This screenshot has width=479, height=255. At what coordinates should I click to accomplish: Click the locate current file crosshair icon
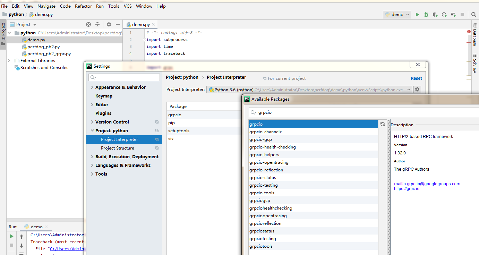[88, 24]
